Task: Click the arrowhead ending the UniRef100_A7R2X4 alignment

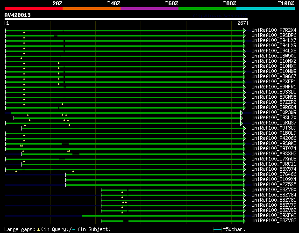Action: [x=244, y=30]
